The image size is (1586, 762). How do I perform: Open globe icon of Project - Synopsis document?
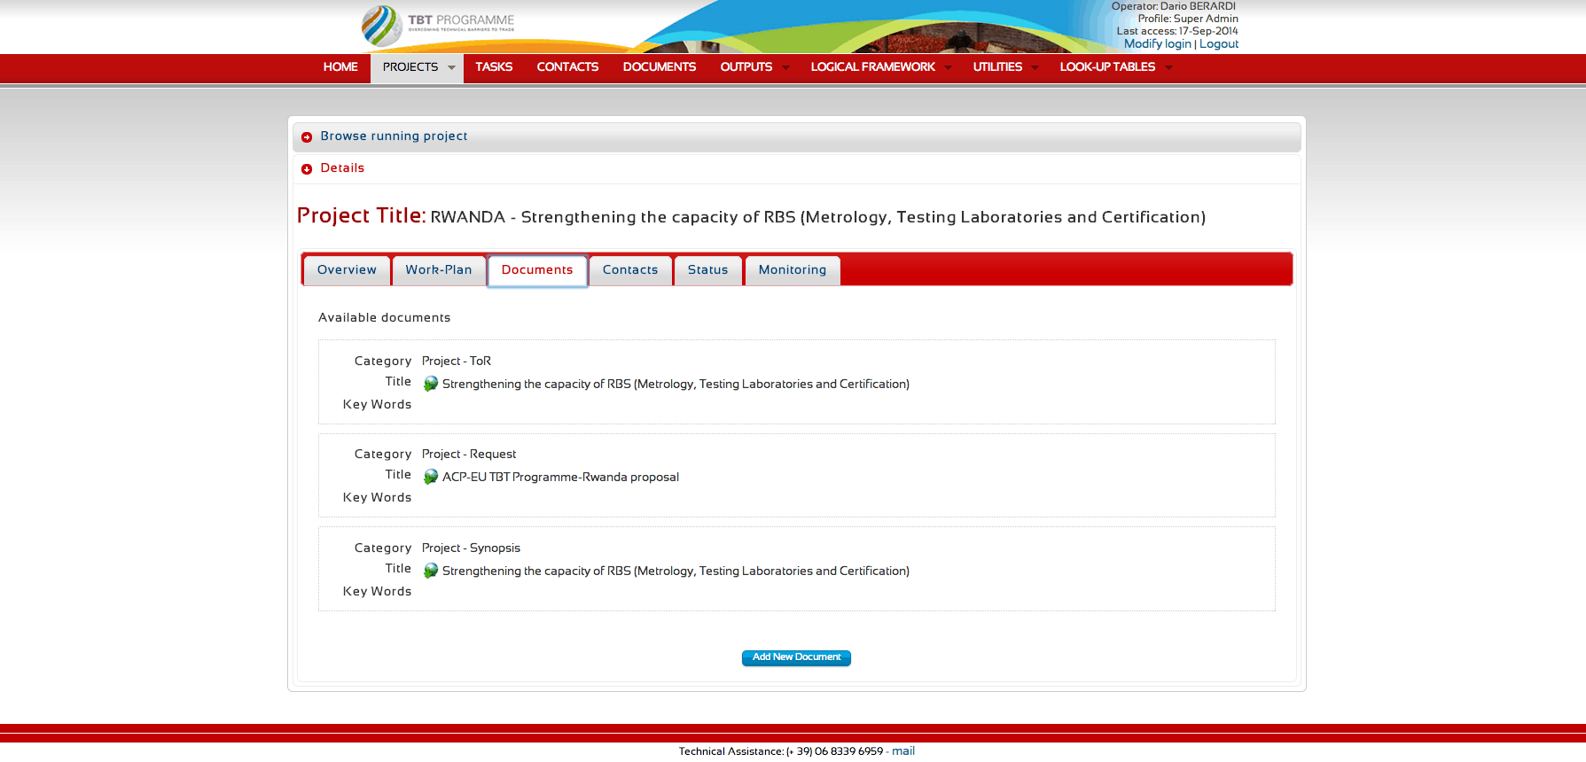[x=431, y=571]
